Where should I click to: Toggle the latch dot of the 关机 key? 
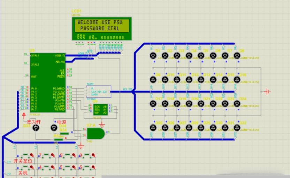coord(31,167)
